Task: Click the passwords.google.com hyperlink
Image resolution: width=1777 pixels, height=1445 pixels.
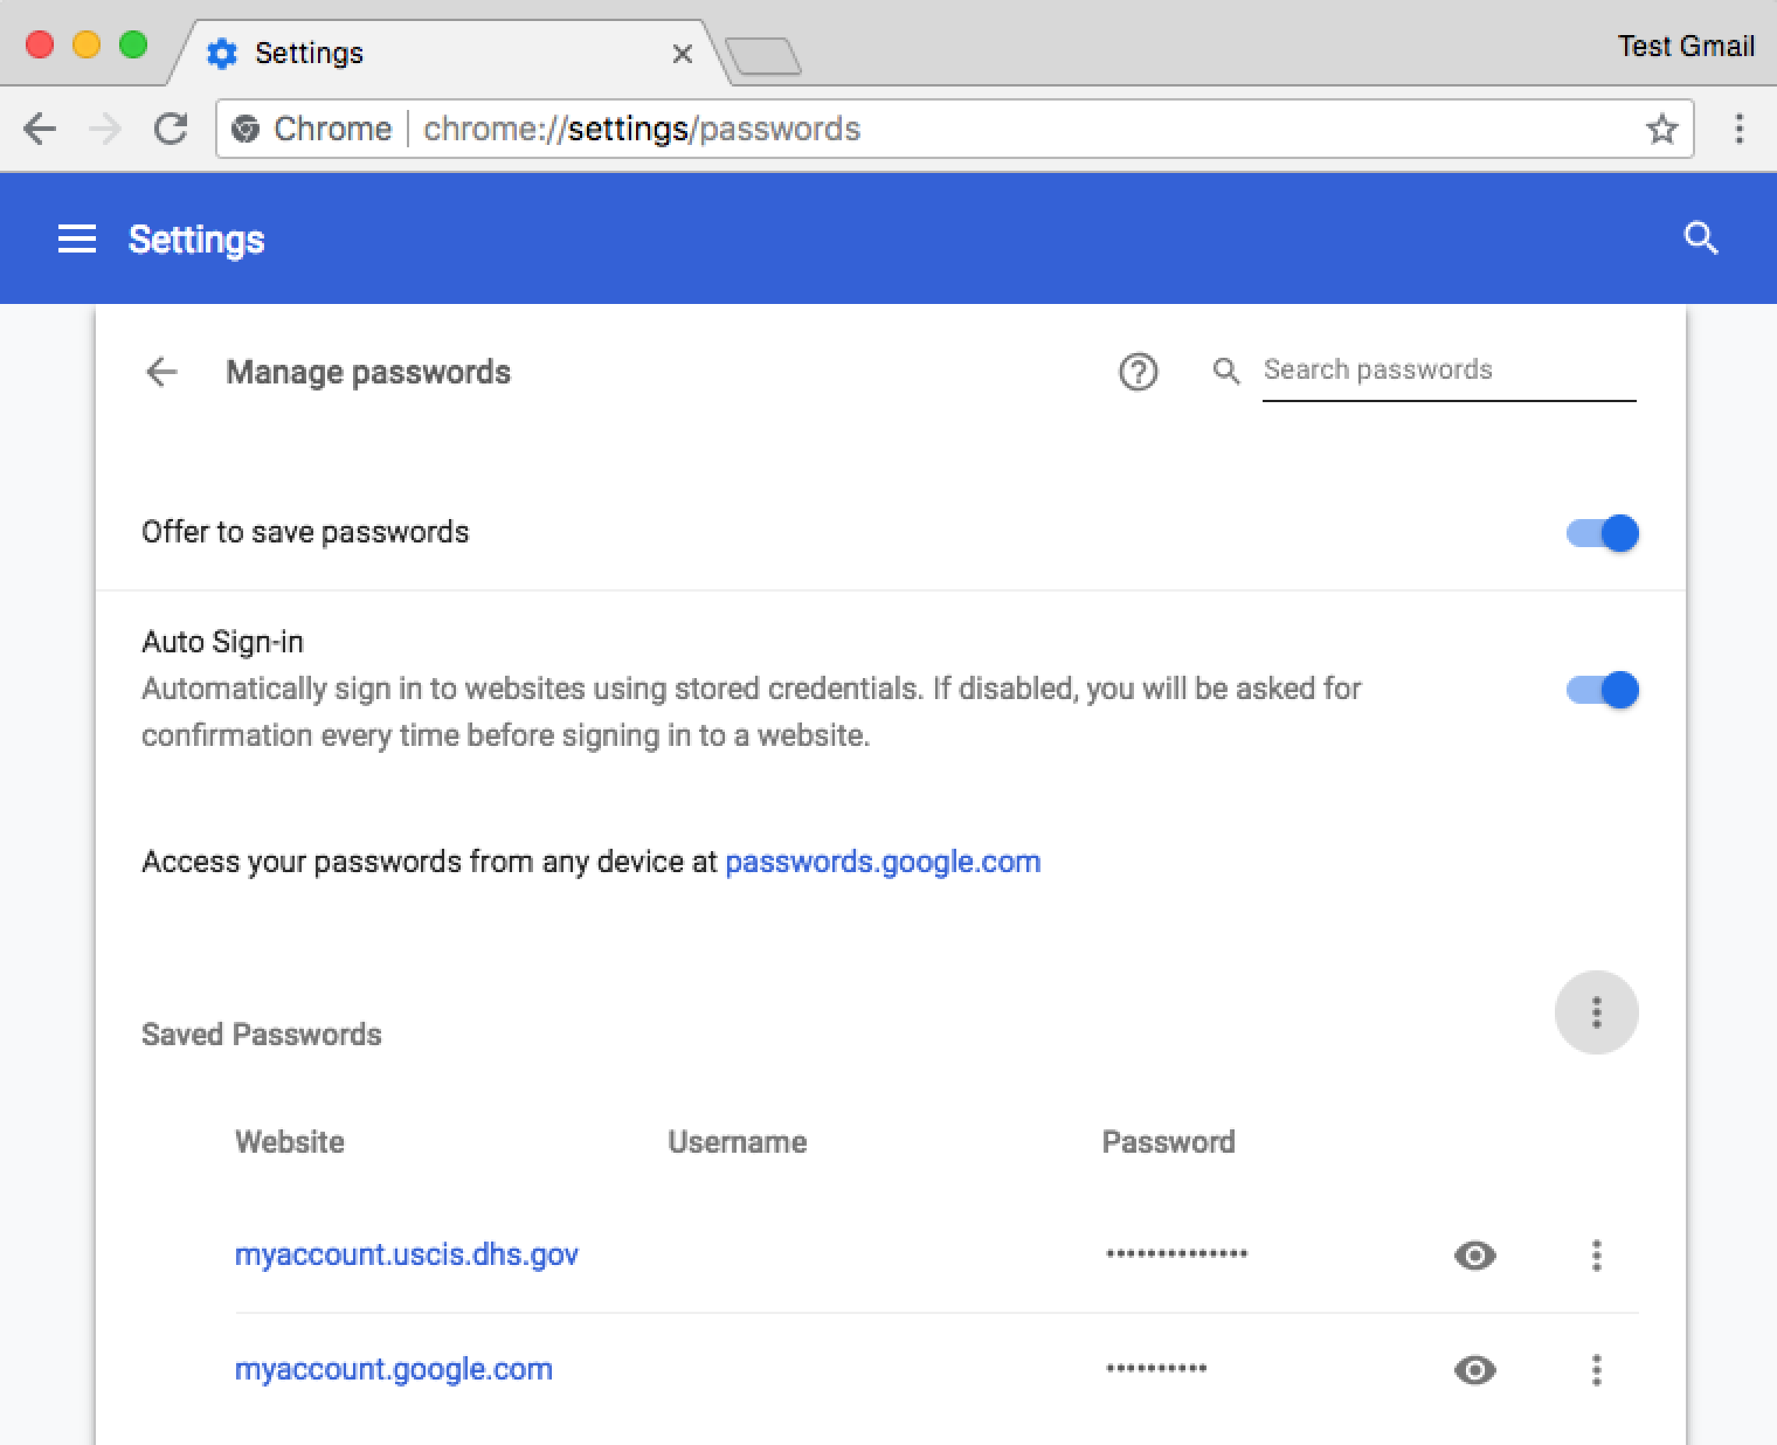Action: coord(883,861)
